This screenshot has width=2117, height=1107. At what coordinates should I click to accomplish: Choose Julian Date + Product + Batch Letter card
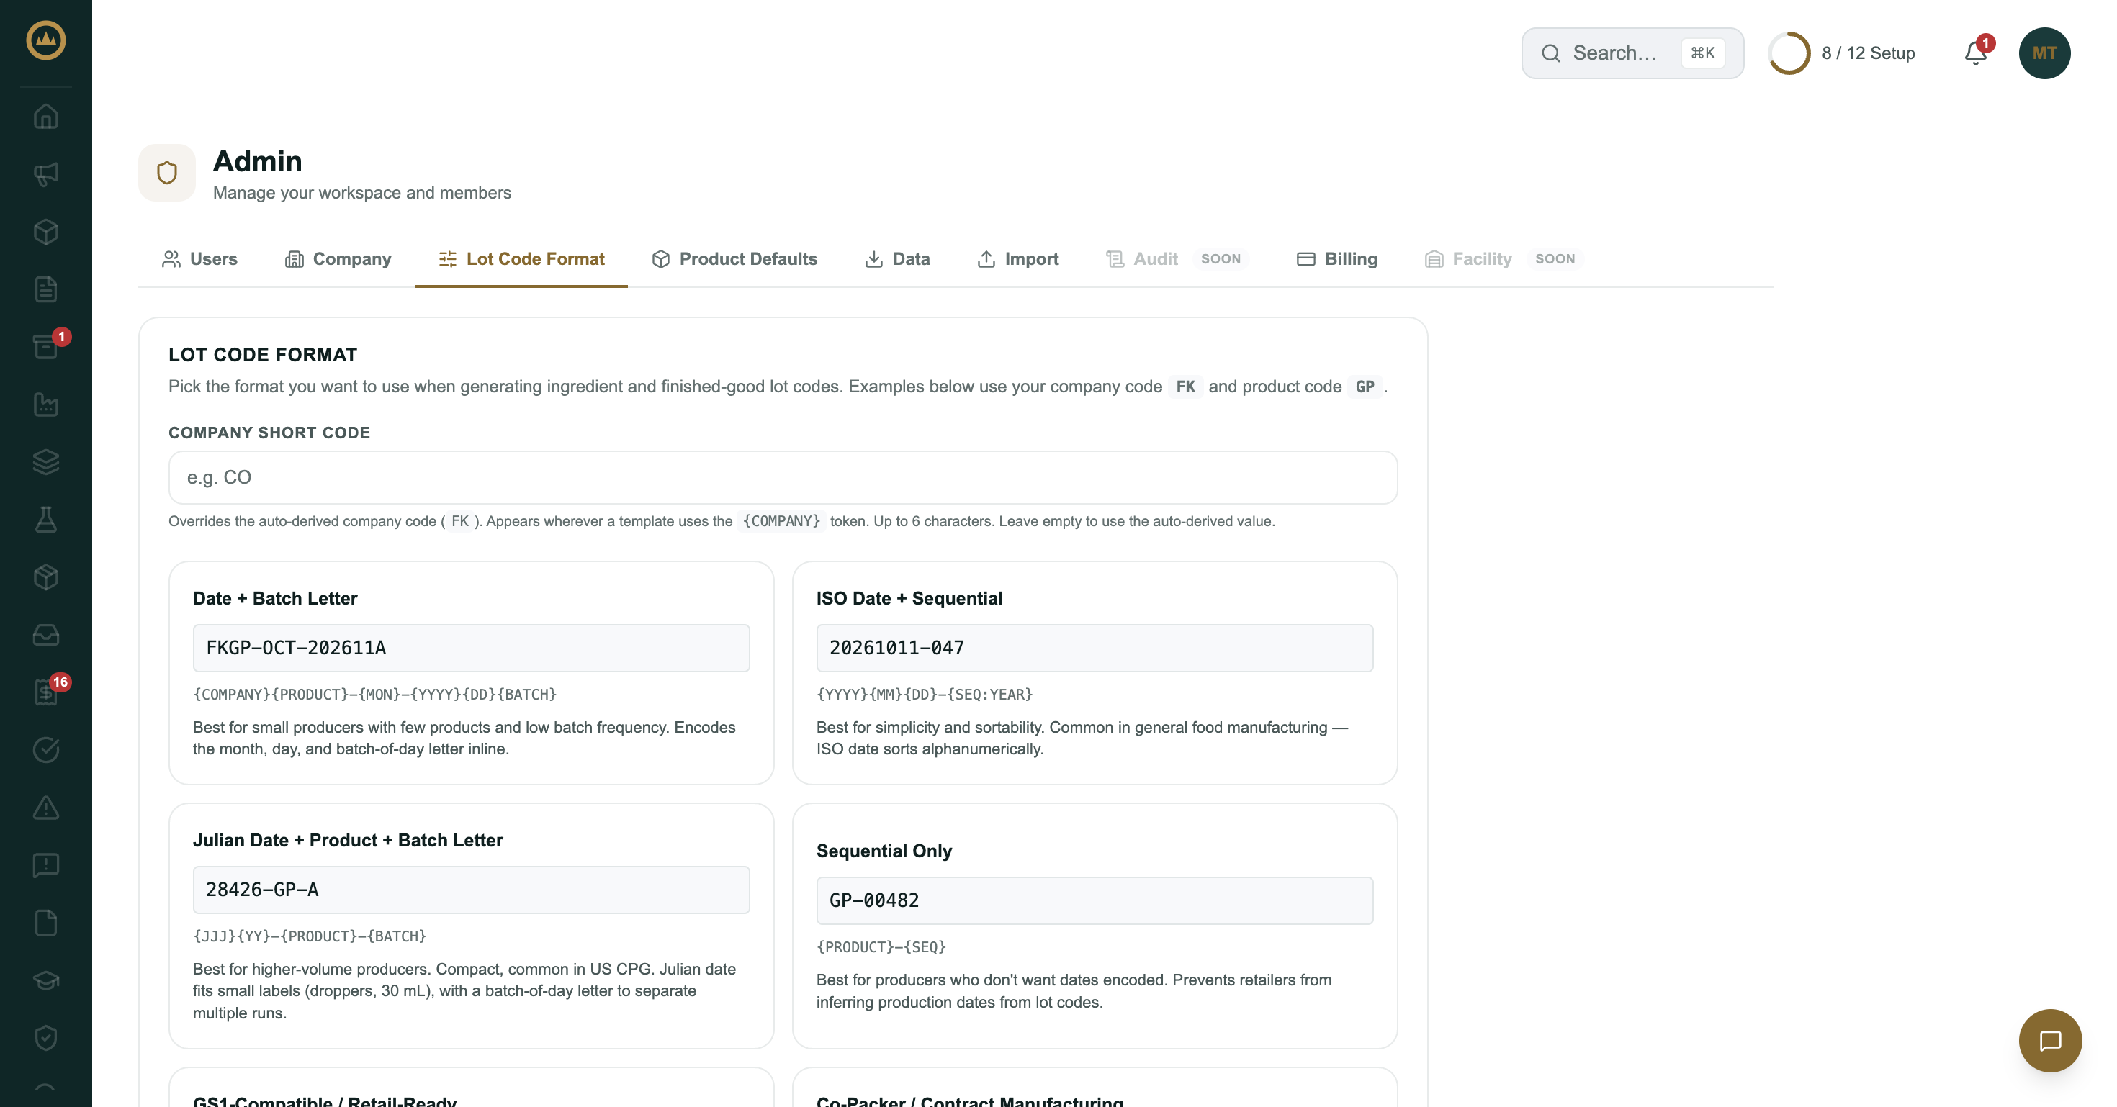pos(471,926)
